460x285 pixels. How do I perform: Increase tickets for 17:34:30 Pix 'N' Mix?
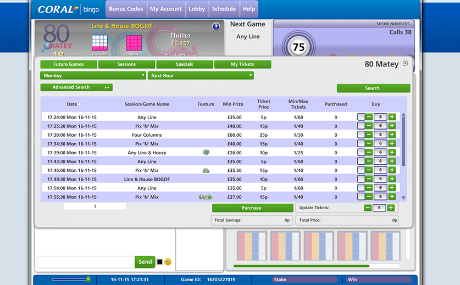click(x=392, y=143)
